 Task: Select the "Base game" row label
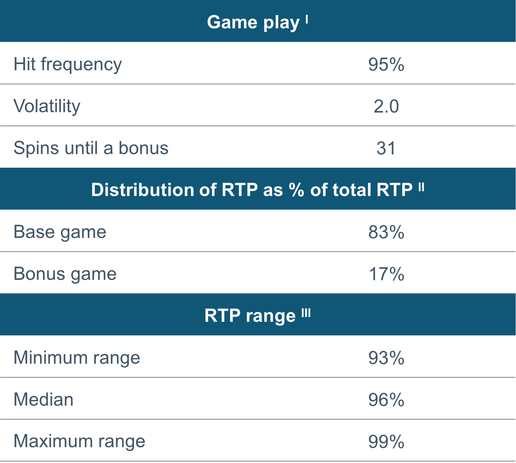tap(60, 232)
